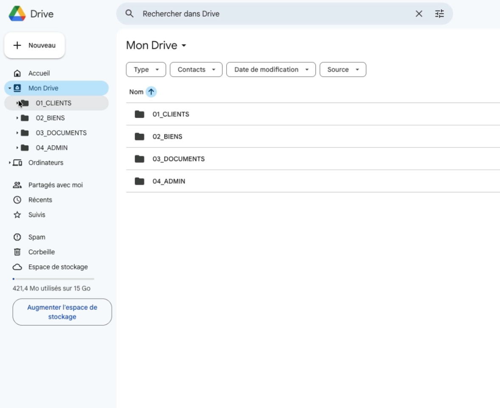Click the Rechercher dans Drive search field

pyautogui.click(x=272, y=14)
